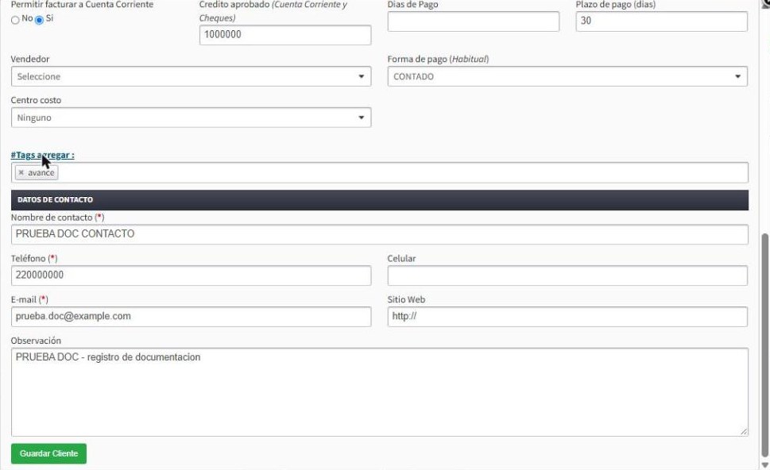The height and width of the screenshot is (470, 770).
Task: Click the Plazo de pago (dias) field
Action: (x=661, y=21)
